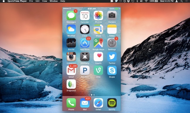Launch the Camera app

(x=112, y=15)
